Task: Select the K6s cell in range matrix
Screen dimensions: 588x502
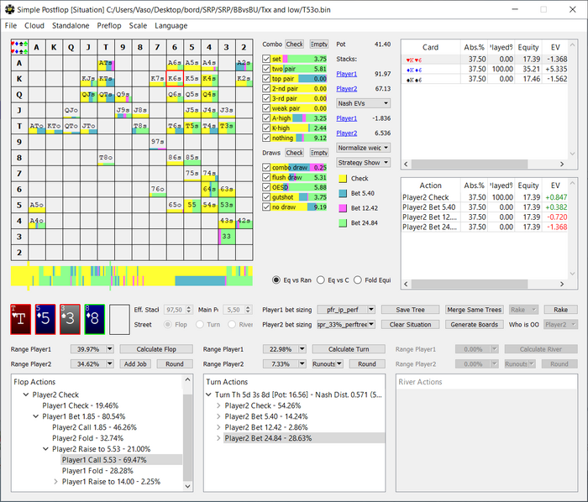Action: pos(174,79)
